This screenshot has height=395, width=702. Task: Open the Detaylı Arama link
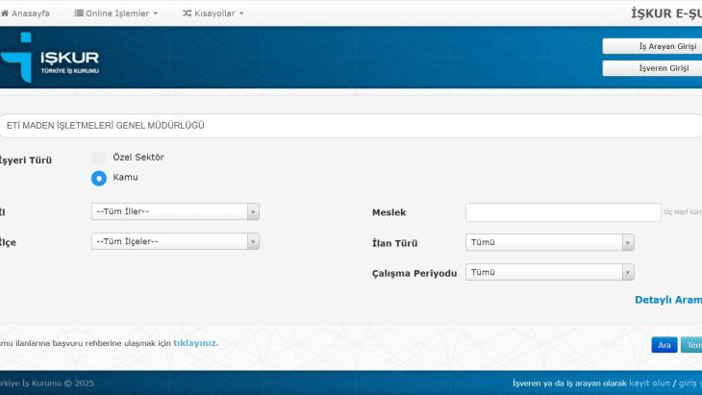click(x=668, y=300)
